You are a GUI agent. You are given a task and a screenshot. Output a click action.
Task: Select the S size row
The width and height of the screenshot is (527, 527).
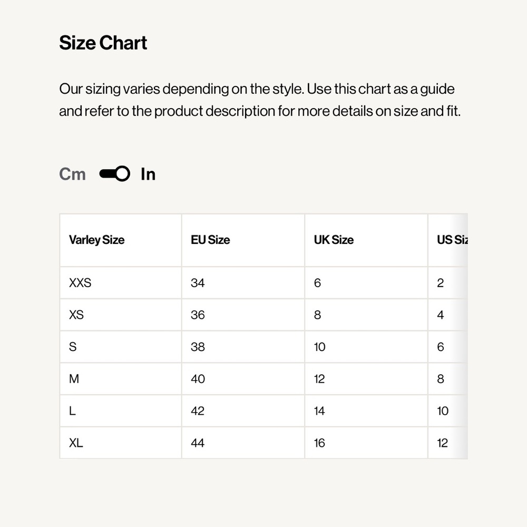264,347
